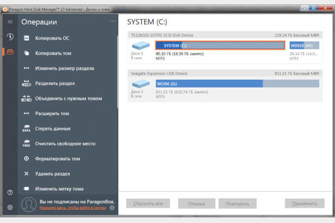Open the settings gear icon

point(10,207)
